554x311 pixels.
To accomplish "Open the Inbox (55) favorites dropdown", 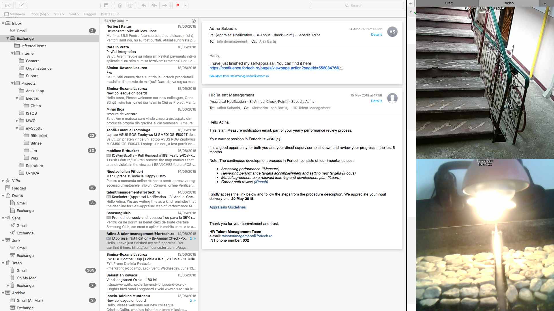I will [40, 14].
